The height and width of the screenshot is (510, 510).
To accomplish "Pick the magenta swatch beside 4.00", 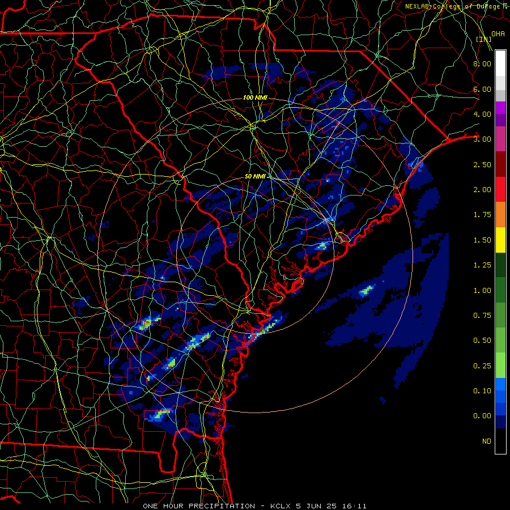I will 500,108.
